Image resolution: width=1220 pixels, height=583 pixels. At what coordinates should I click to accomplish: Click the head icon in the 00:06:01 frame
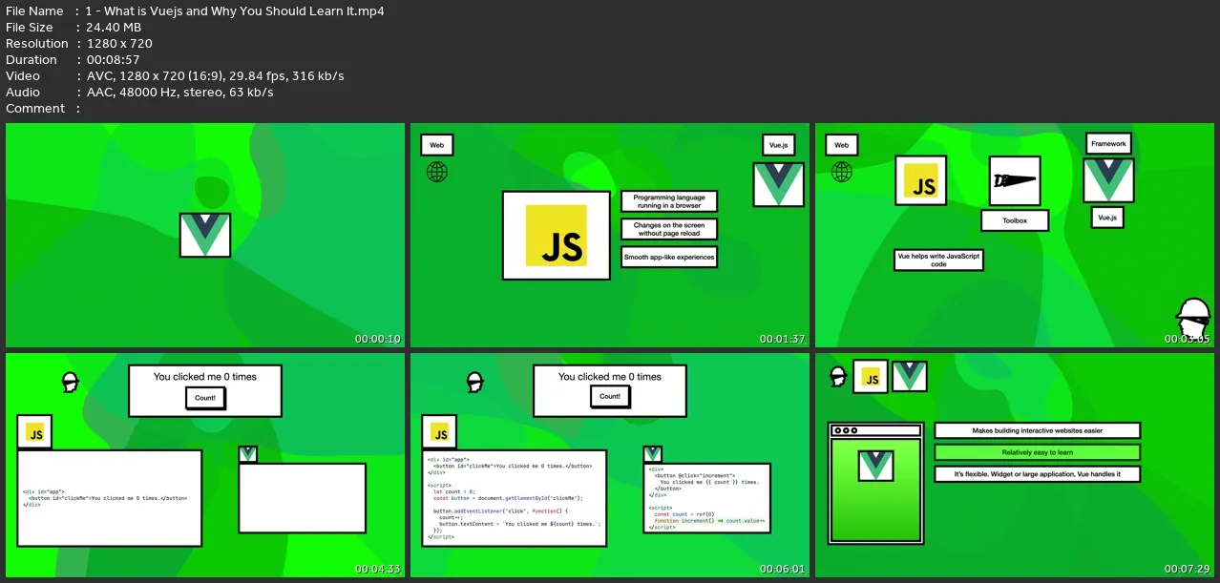[x=473, y=383]
